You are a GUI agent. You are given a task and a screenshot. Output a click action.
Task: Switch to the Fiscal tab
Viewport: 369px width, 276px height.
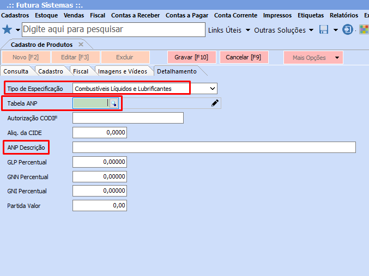[81, 71]
